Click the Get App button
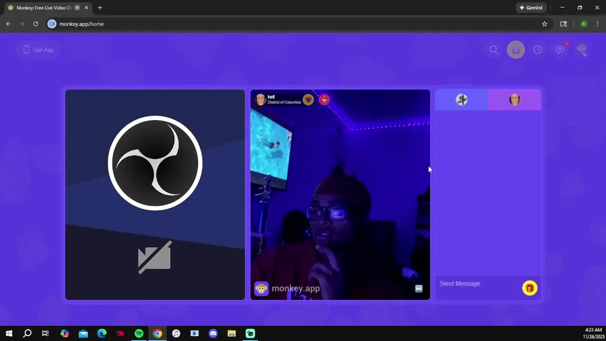606x341 pixels. click(38, 50)
